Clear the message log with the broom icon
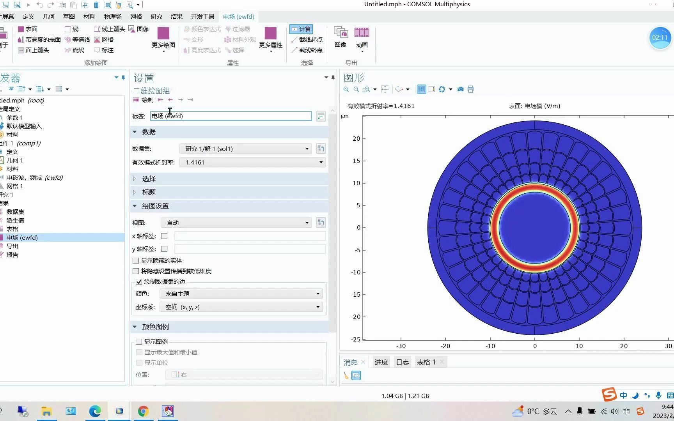The height and width of the screenshot is (421, 674). pos(346,375)
